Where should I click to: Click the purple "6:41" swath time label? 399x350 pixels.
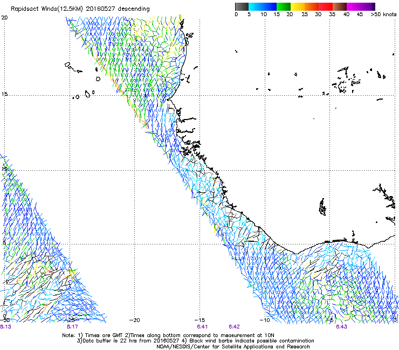coord(202,327)
